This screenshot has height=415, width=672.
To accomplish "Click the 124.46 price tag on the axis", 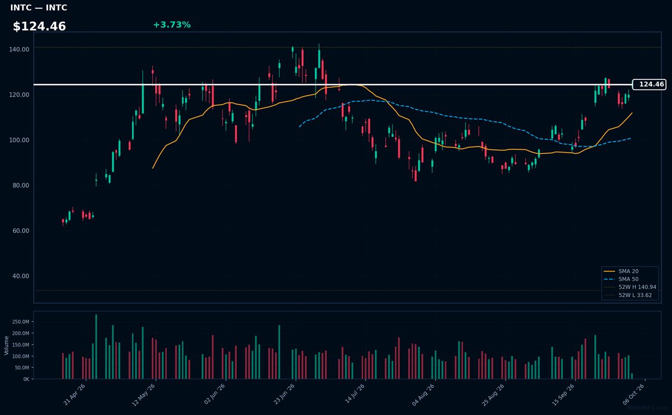I will click(649, 84).
